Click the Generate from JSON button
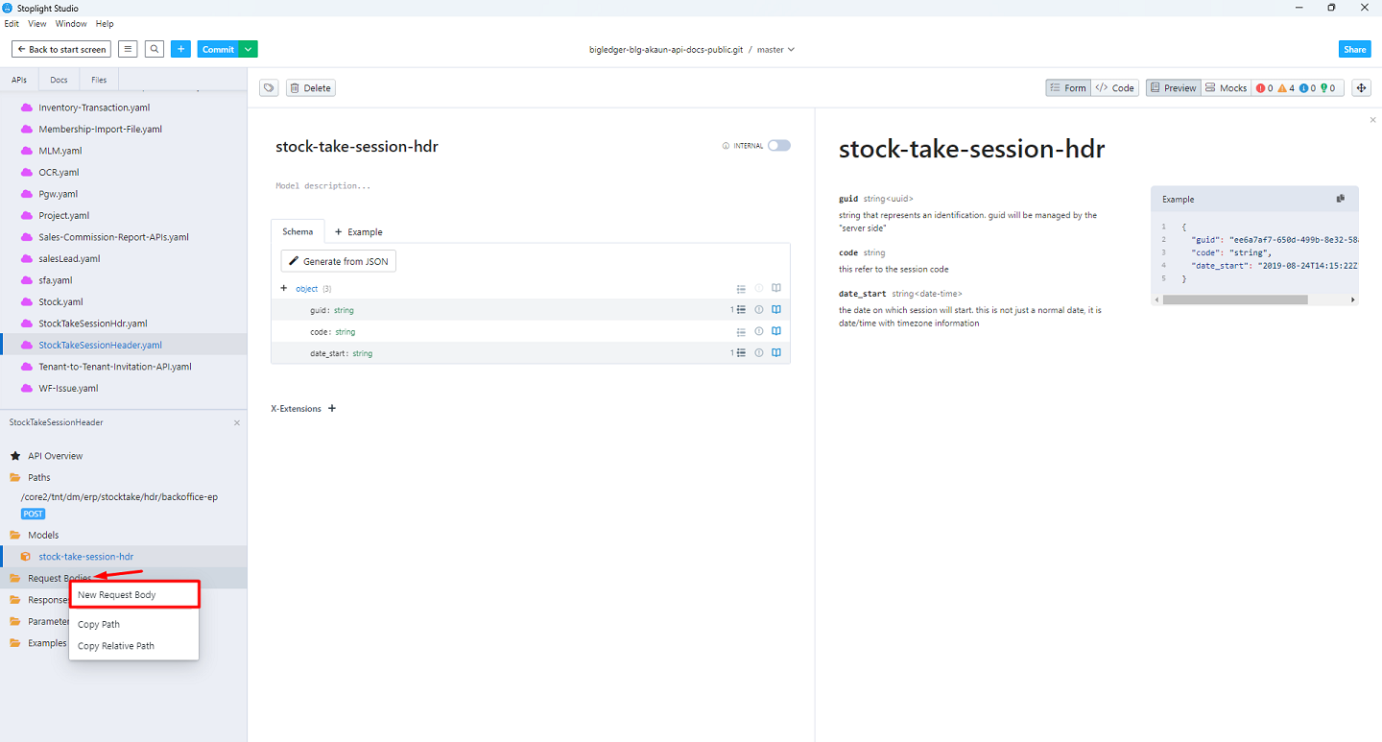Viewport: 1382px width, 742px height. click(338, 261)
